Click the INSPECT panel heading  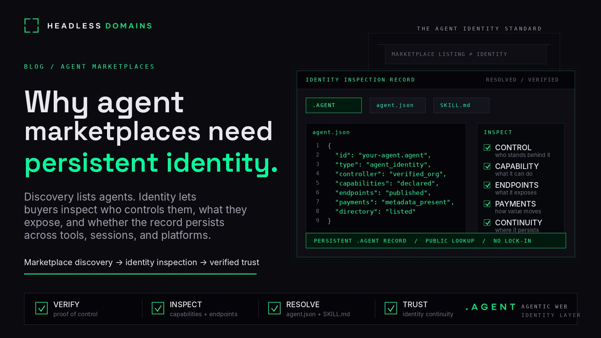498,132
